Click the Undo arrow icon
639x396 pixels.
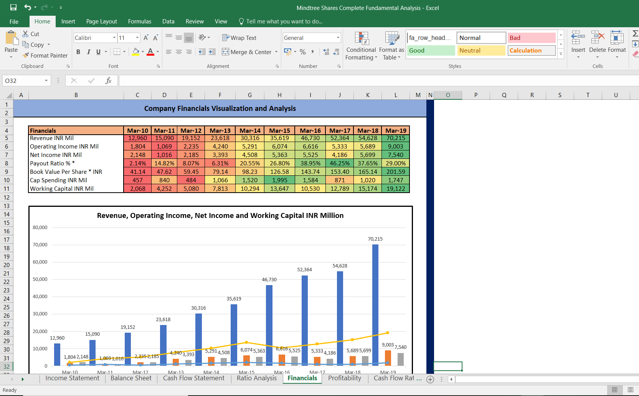click(28, 7)
